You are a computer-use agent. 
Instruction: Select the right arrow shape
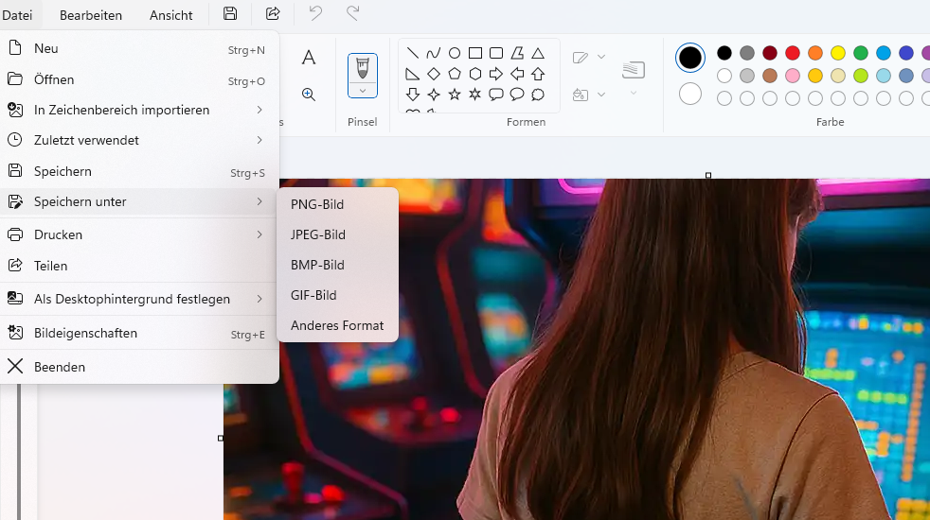pyautogui.click(x=496, y=74)
